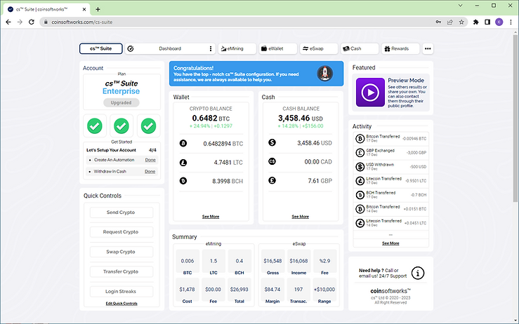The height and width of the screenshot is (324, 519).
Task: Click the first green checkmark under plan
Action: [x=95, y=126]
